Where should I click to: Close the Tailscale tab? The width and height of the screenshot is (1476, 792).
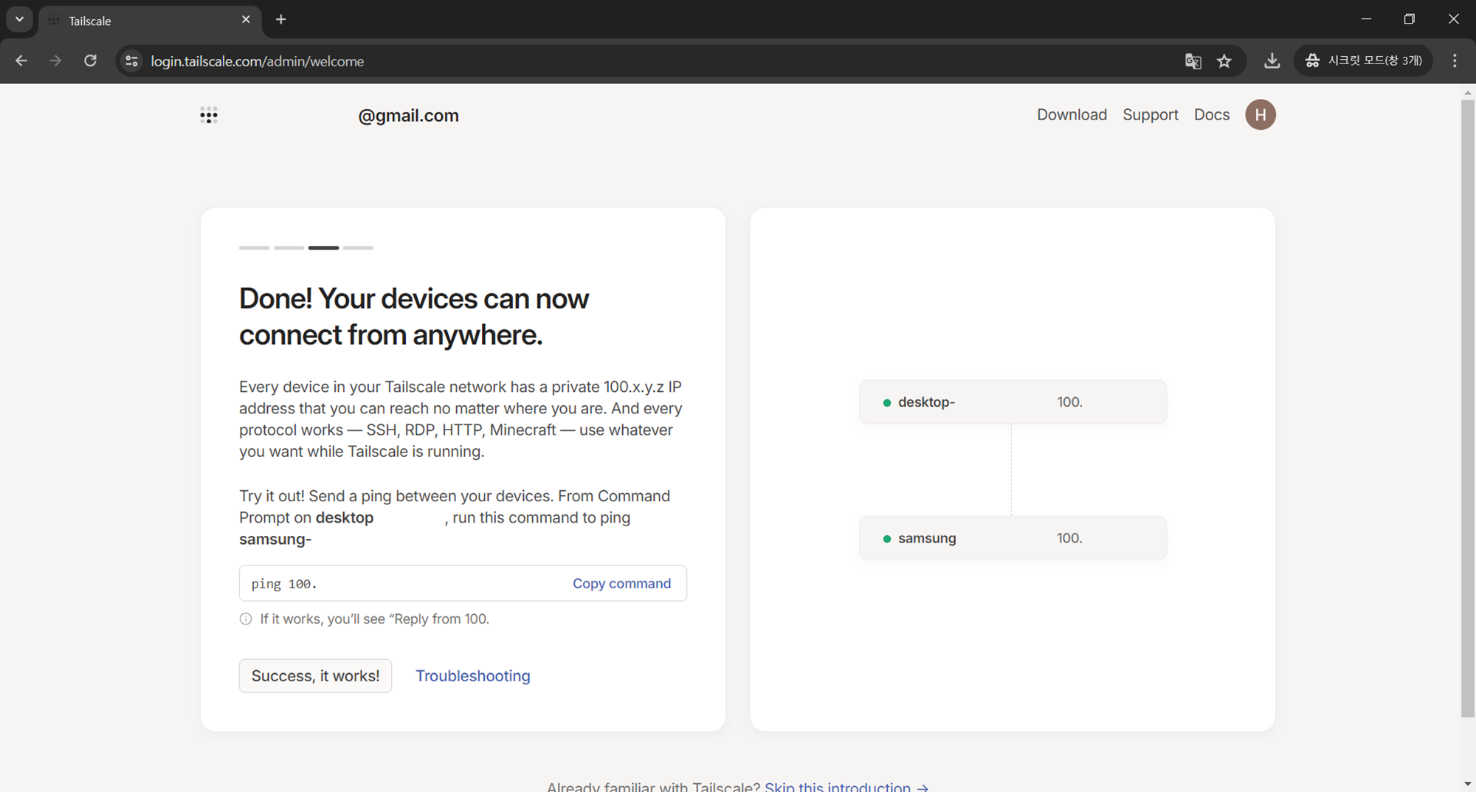246,20
